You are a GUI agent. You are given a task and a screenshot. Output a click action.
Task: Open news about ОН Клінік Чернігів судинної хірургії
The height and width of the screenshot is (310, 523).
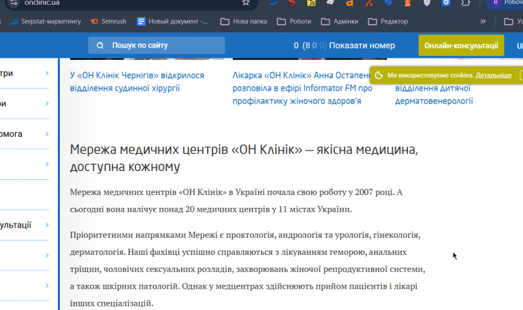click(137, 82)
